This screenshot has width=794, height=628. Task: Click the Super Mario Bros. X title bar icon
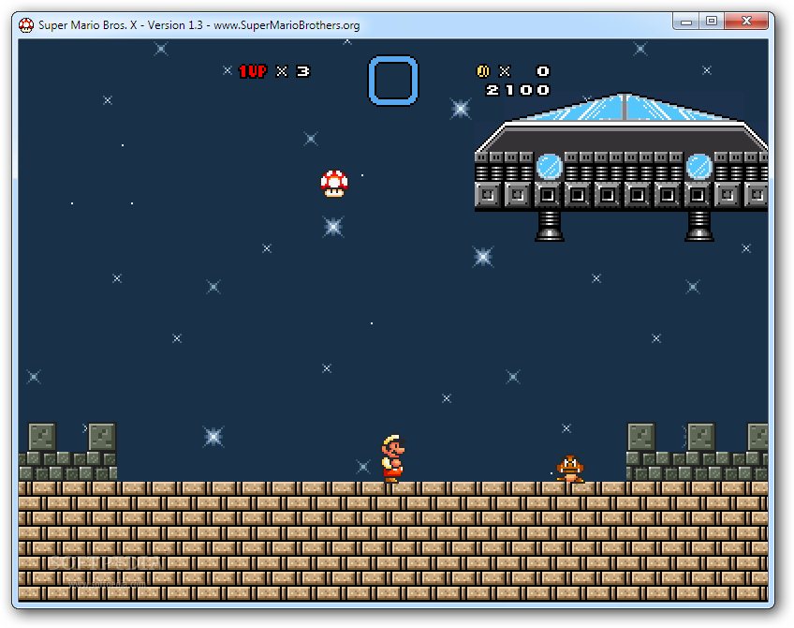pyautogui.click(x=26, y=24)
